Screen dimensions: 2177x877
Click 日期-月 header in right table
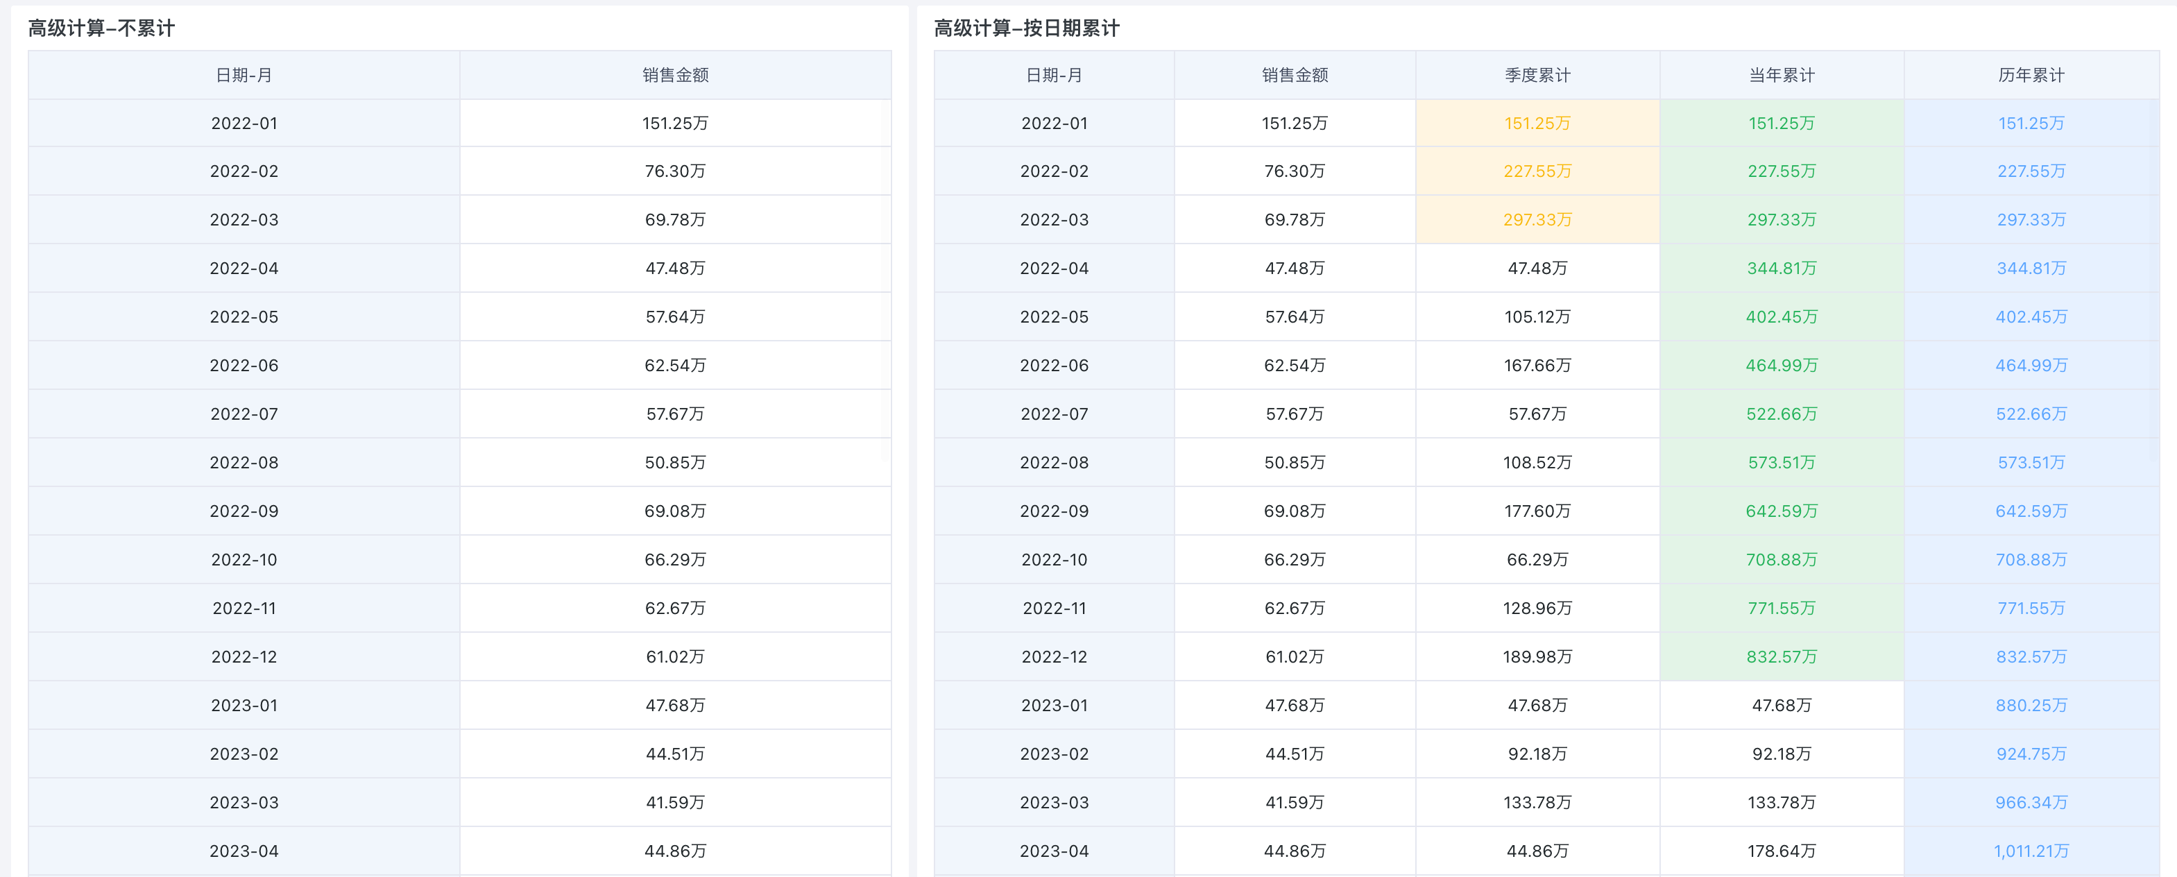pyautogui.click(x=1054, y=75)
